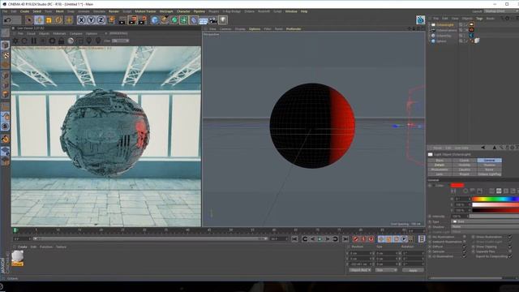Open the Render Settings icon
Image resolution: width=519 pixels, height=292 pixels.
143,20
